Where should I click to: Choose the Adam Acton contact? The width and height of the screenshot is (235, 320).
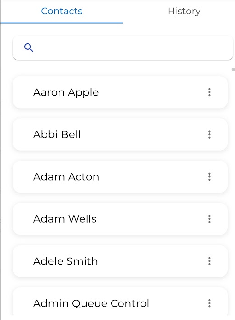point(120,177)
